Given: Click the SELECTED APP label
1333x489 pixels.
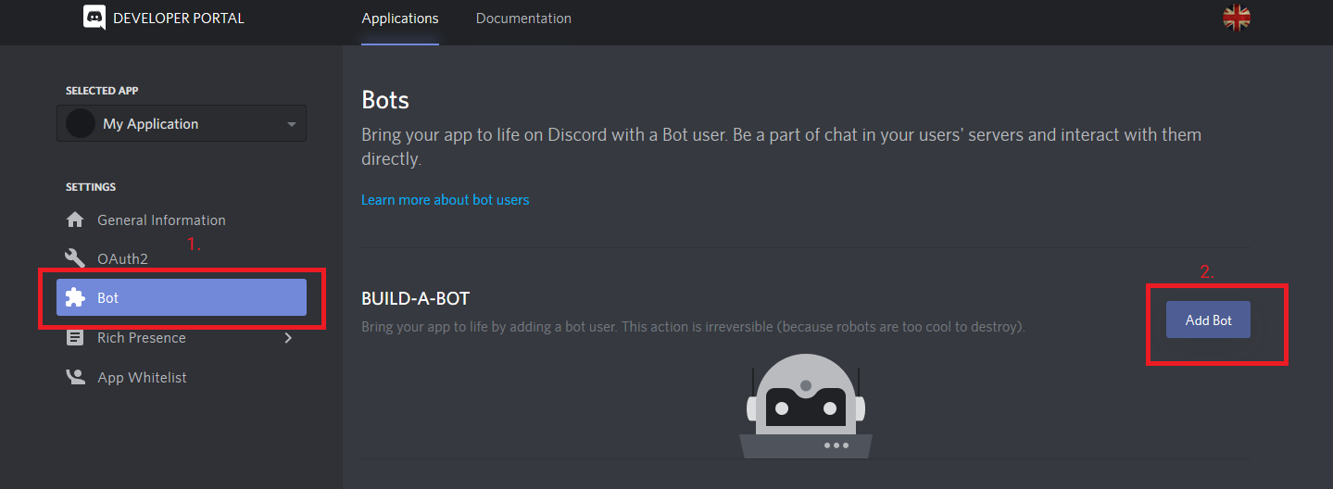Looking at the screenshot, I should (102, 91).
